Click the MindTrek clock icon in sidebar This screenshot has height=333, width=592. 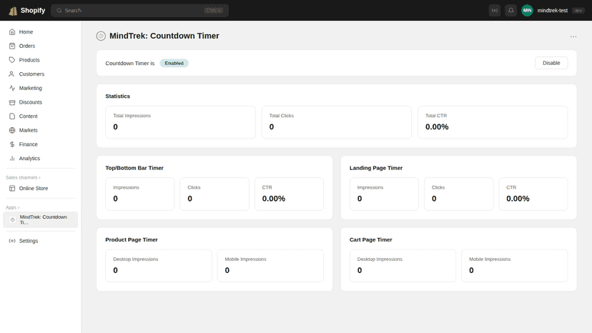click(x=12, y=219)
